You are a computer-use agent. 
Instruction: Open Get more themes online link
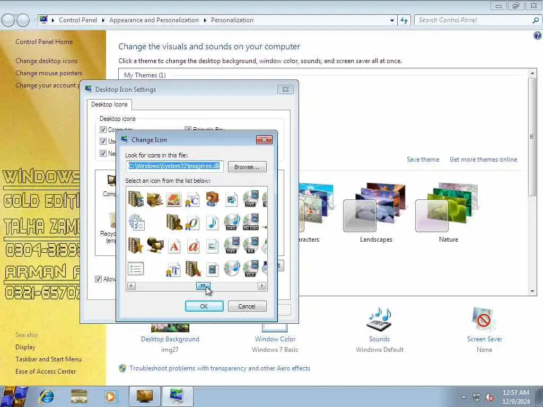[483, 160]
